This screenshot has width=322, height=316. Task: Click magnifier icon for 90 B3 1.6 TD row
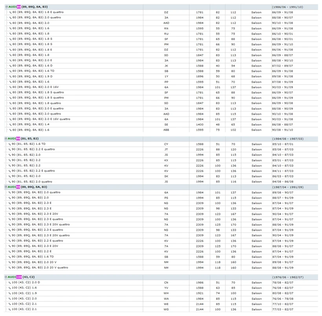point(9,257)
